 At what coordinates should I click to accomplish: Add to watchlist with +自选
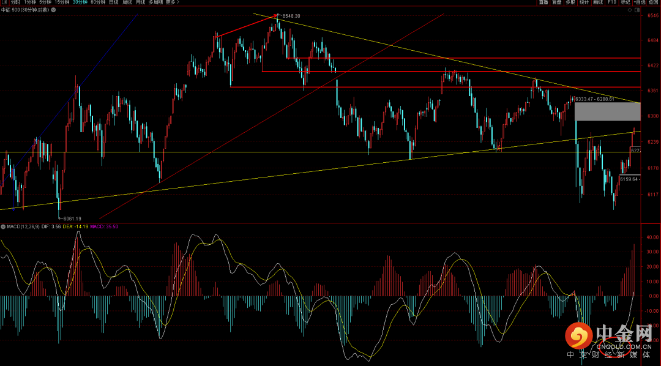tap(639, 2)
